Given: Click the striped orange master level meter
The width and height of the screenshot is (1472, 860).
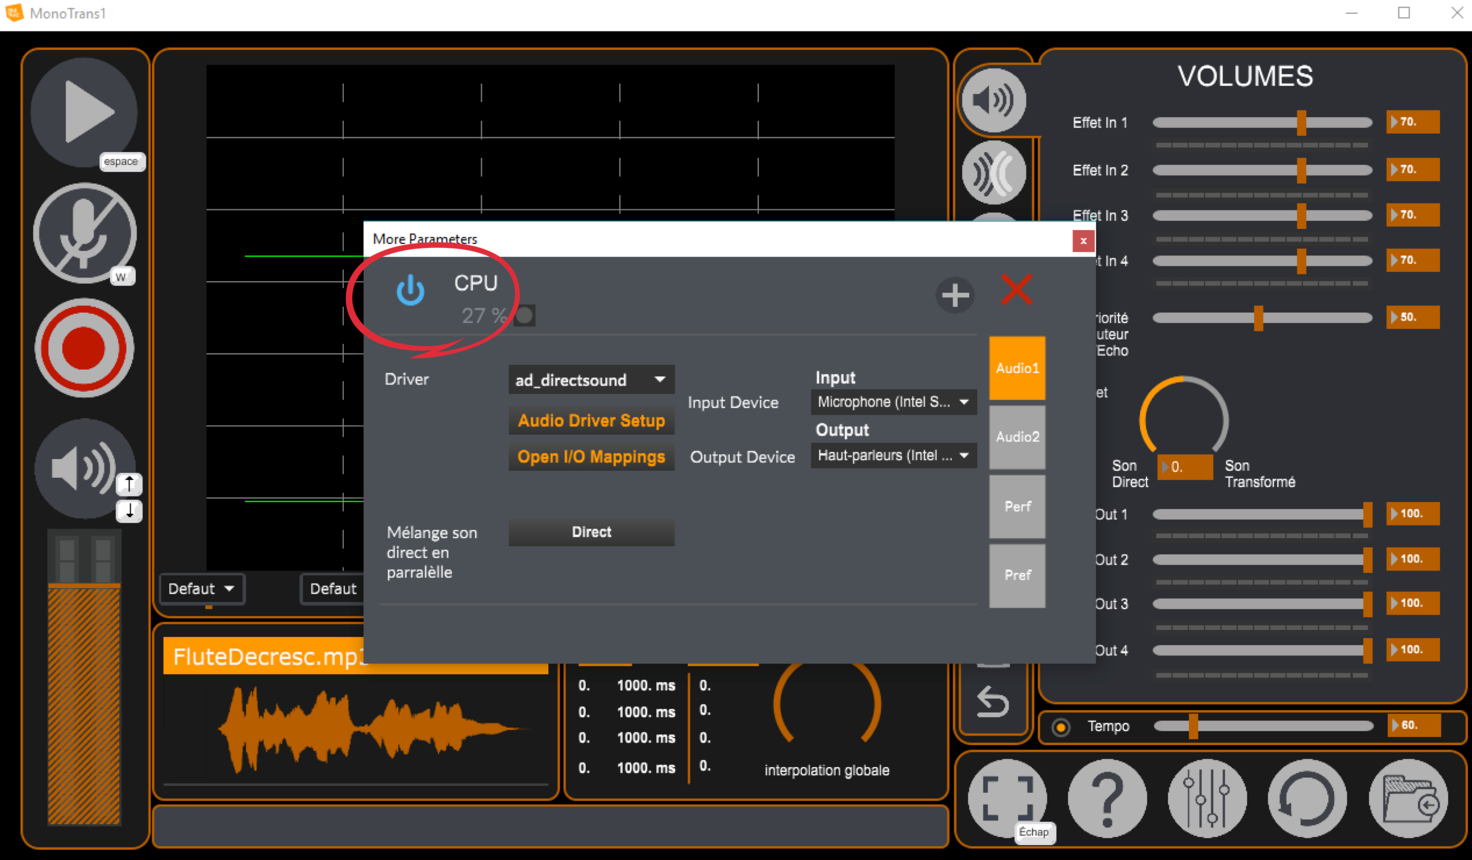Looking at the screenshot, I should click(84, 704).
